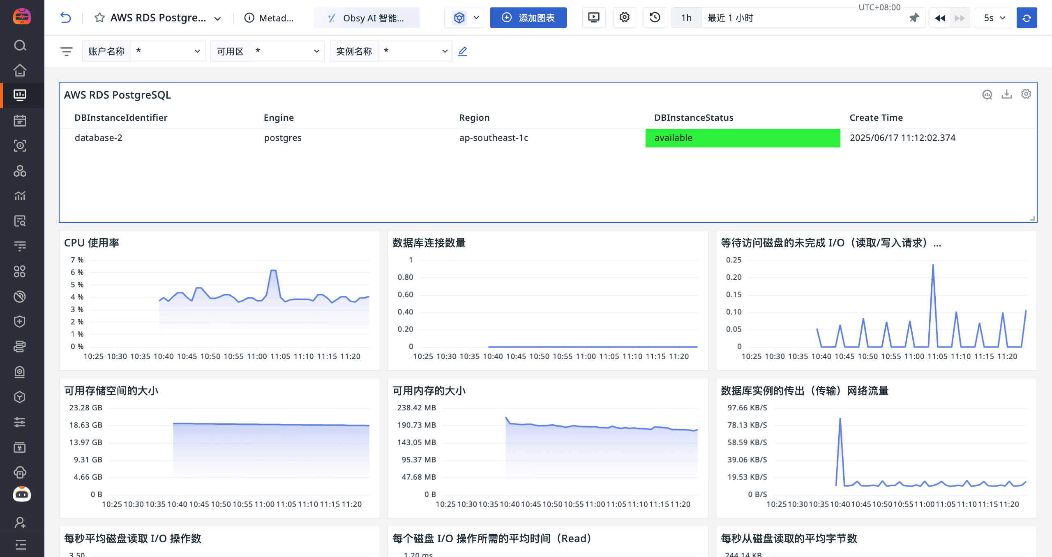This screenshot has height=557, width=1052.
Task: Click the blue refresh button
Action: [x=1027, y=18]
